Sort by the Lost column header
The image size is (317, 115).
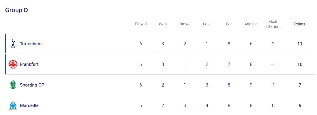point(207,24)
